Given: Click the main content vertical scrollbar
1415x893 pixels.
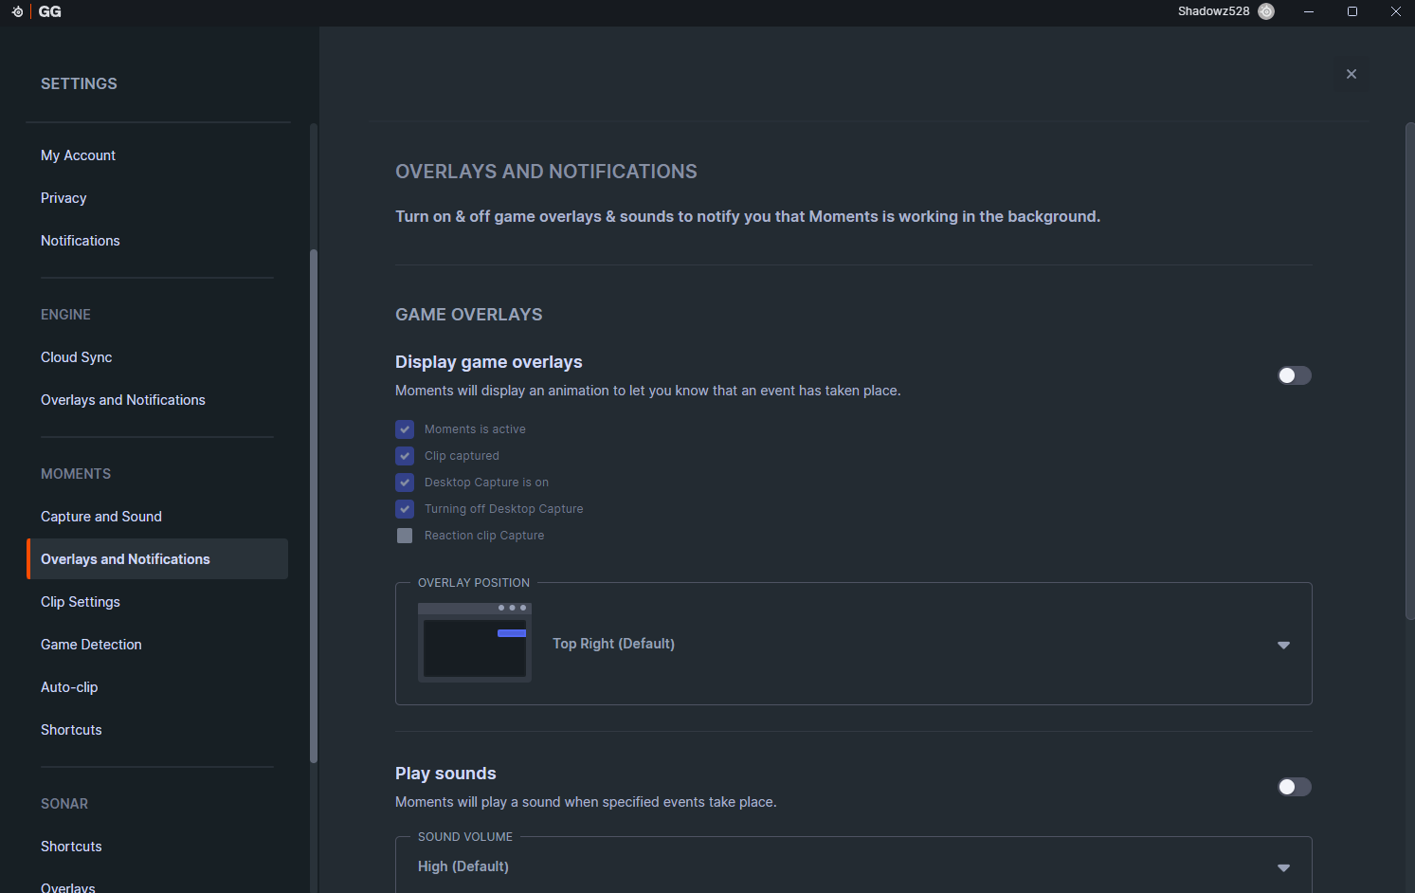Looking at the screenshot, I should (1409, 372).
